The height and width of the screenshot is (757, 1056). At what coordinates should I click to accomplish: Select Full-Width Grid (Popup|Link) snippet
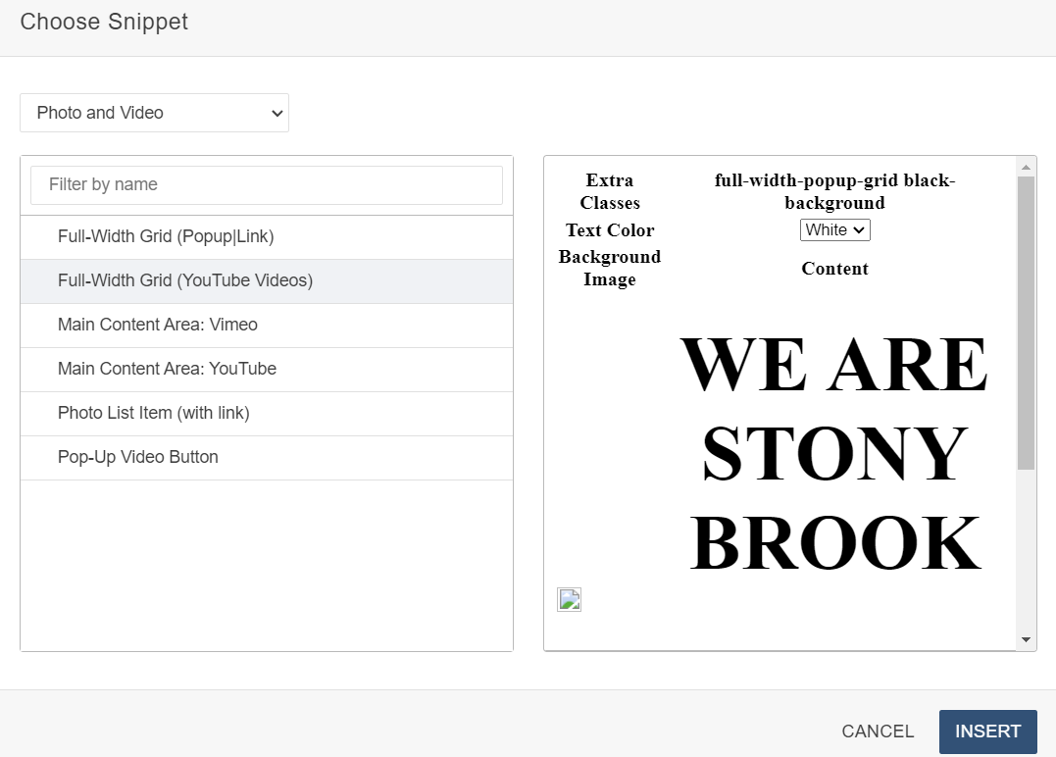166,236
